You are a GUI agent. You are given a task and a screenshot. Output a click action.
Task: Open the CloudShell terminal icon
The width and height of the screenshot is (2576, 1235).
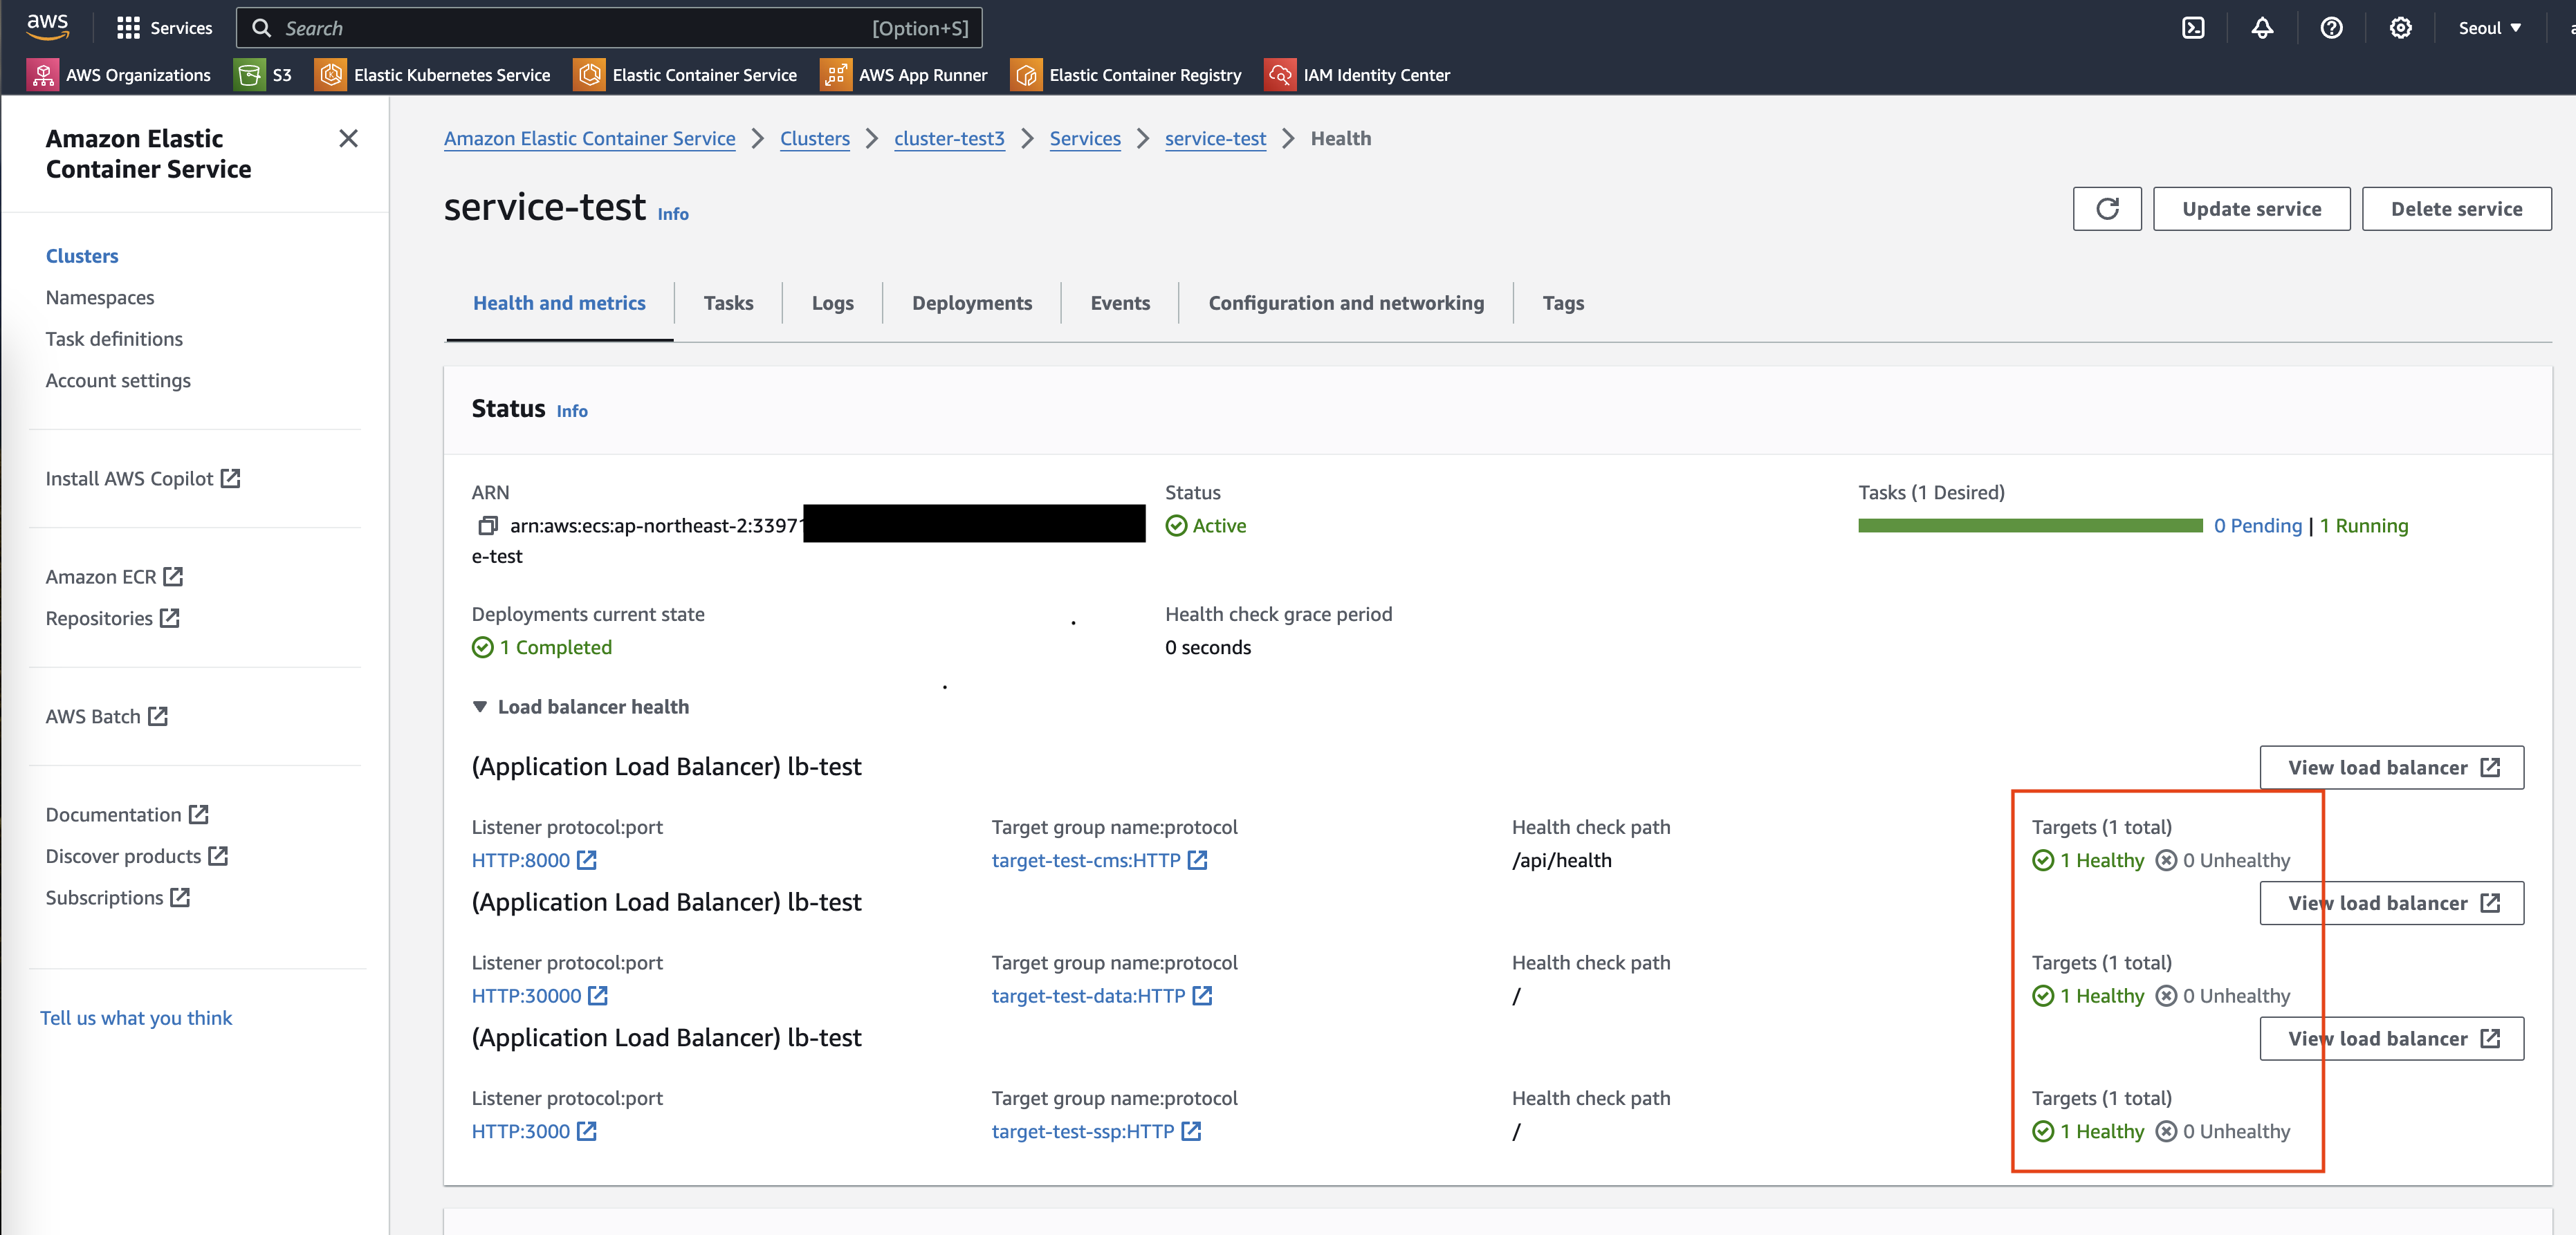coord(2193,28)
